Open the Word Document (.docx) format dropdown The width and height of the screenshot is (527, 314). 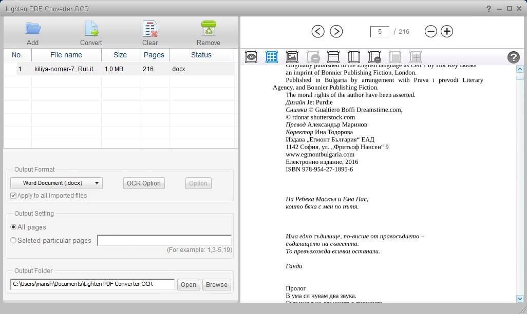coord(57,183)
